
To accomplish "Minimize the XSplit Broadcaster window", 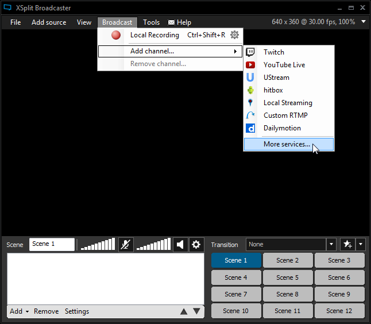I will [340, 8].
